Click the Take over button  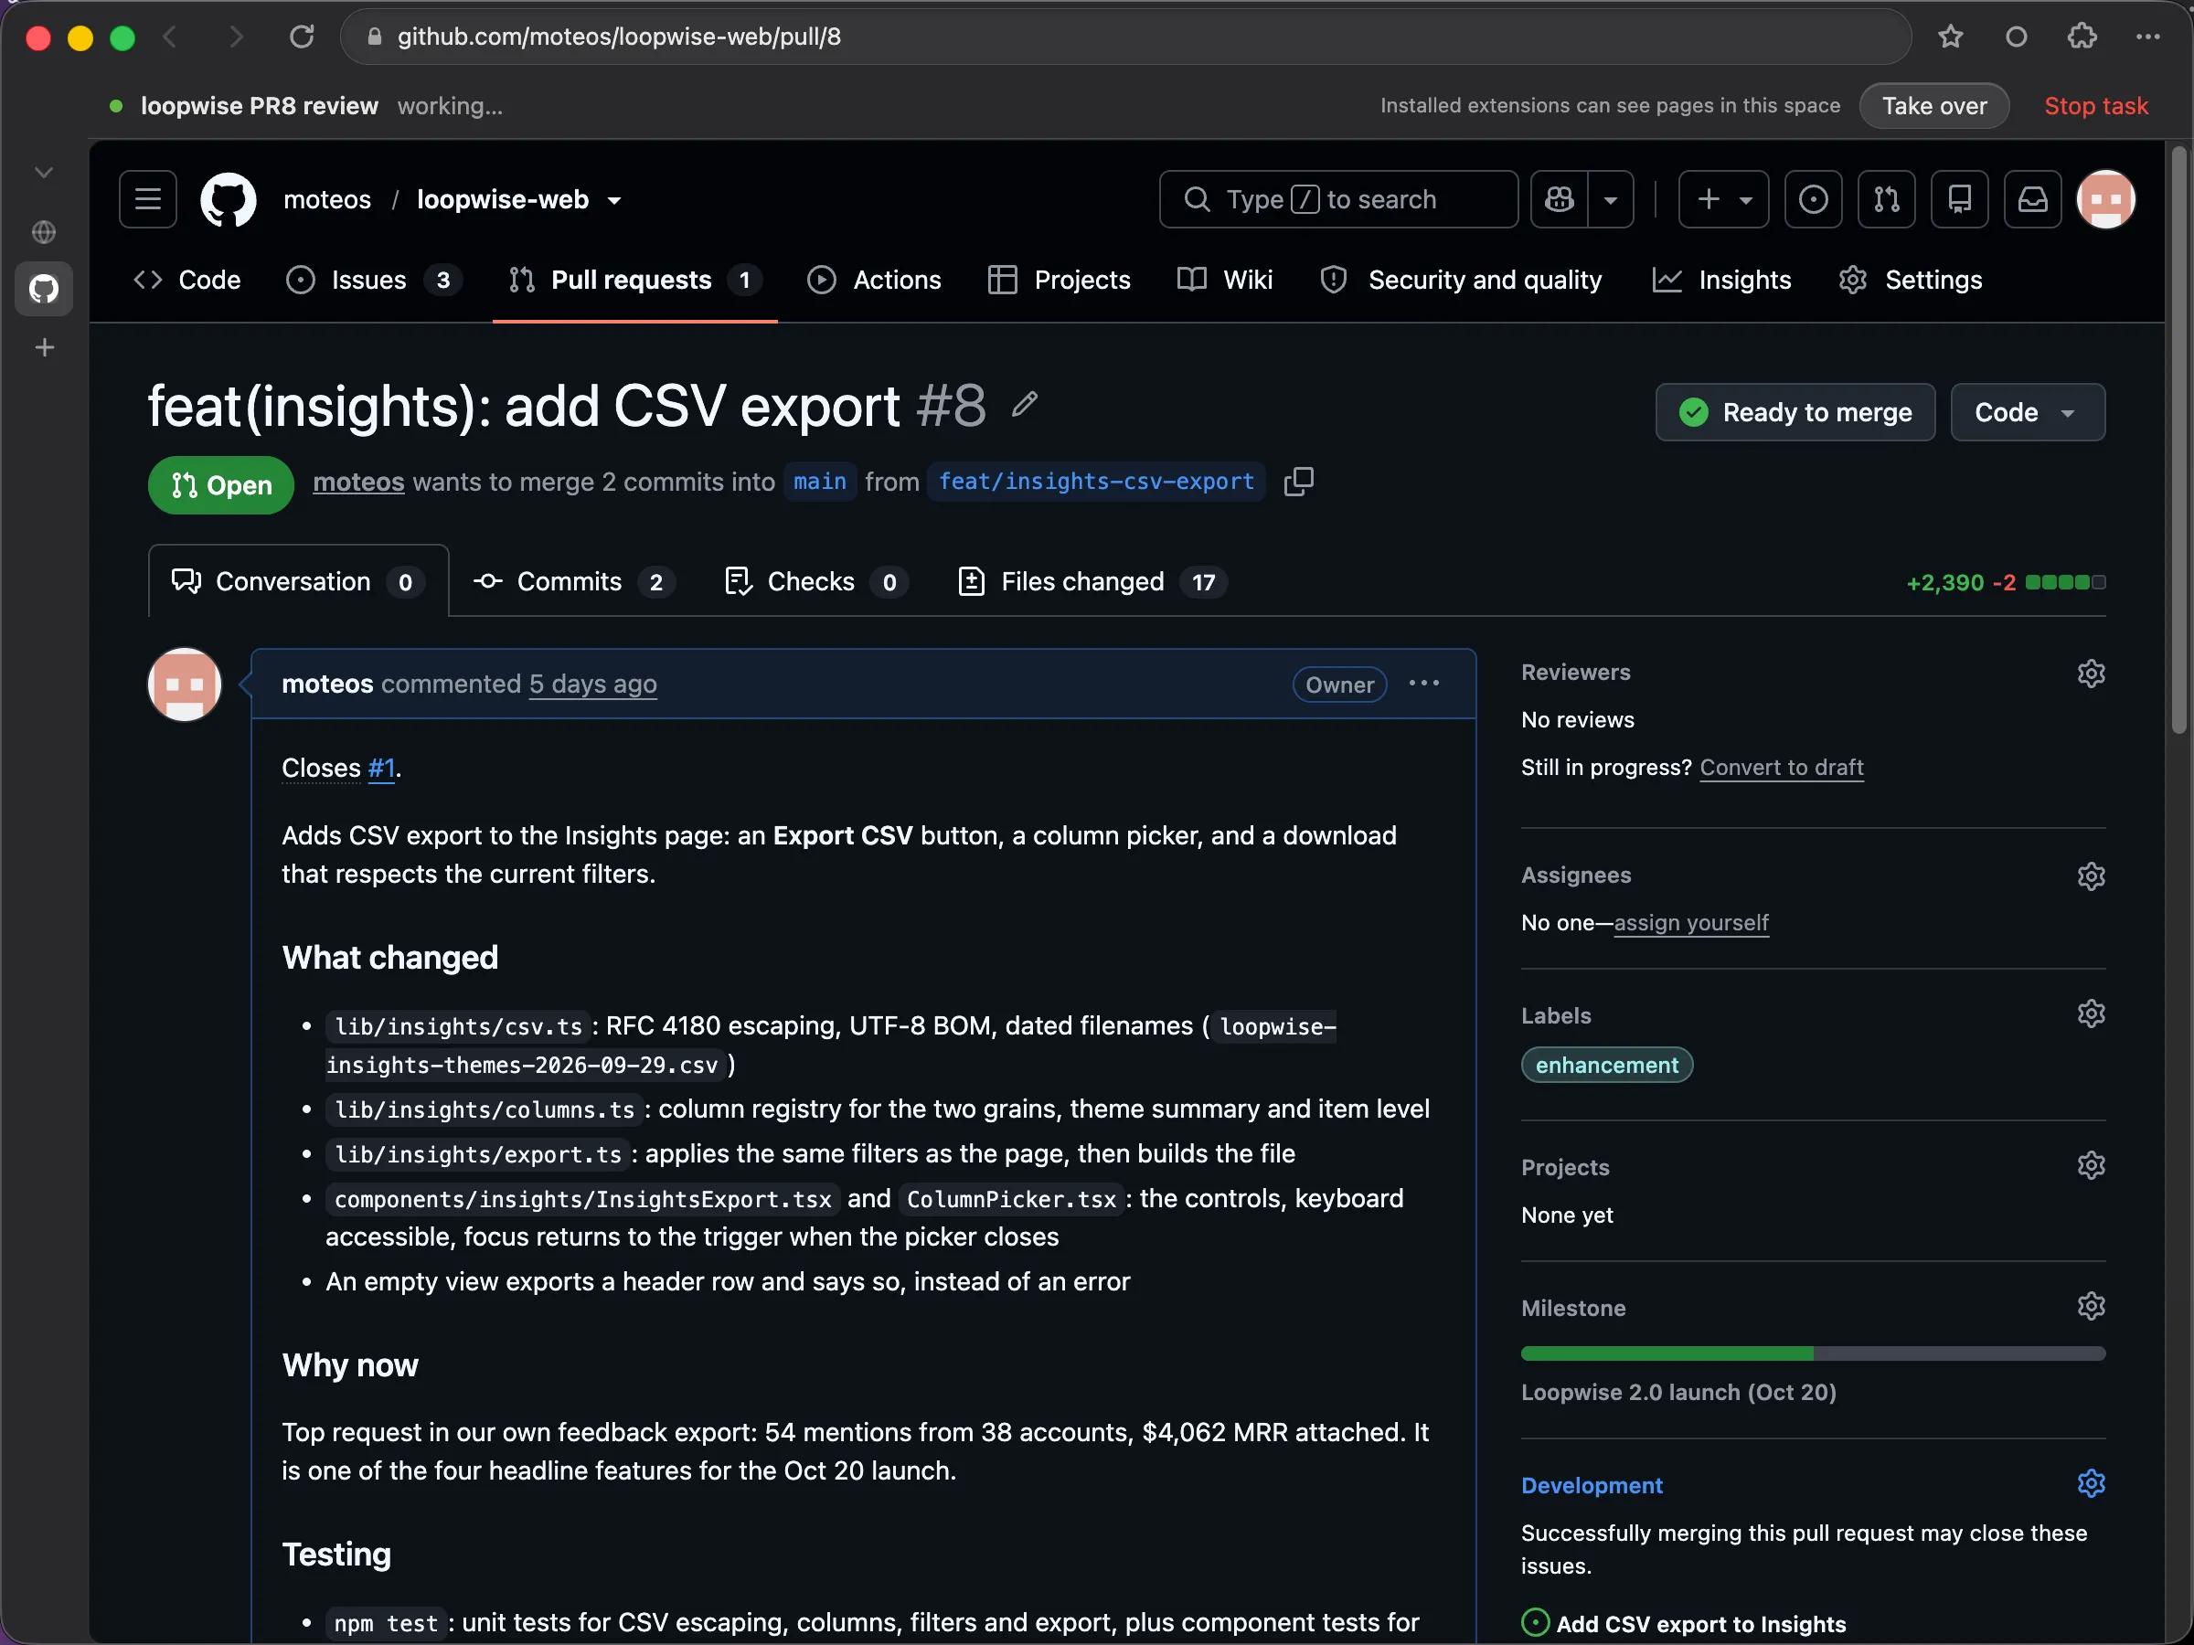pos(1933,106)
